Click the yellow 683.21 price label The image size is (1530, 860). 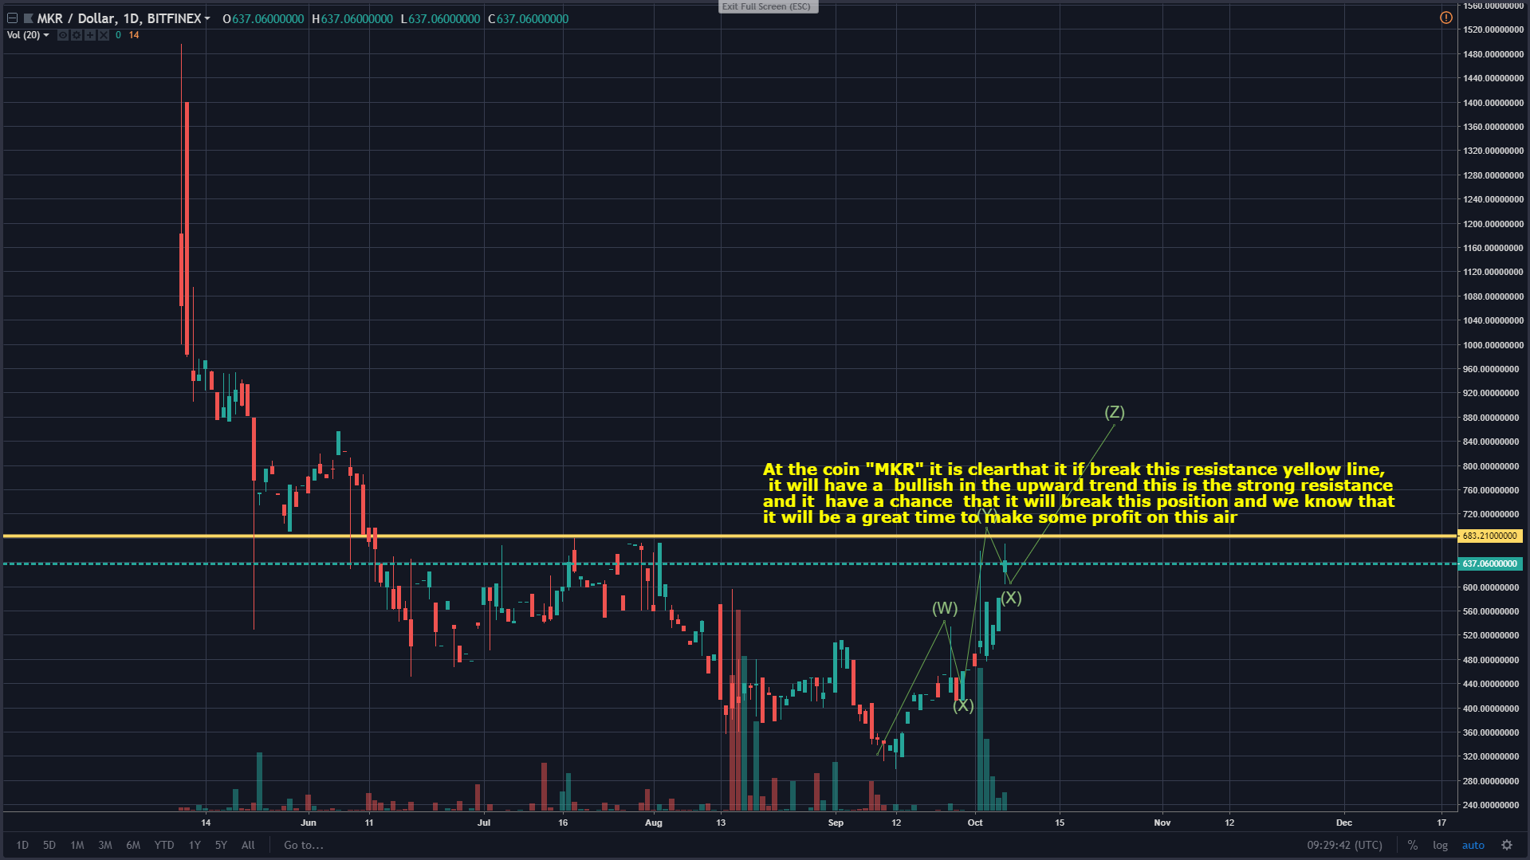point(1489,536)
